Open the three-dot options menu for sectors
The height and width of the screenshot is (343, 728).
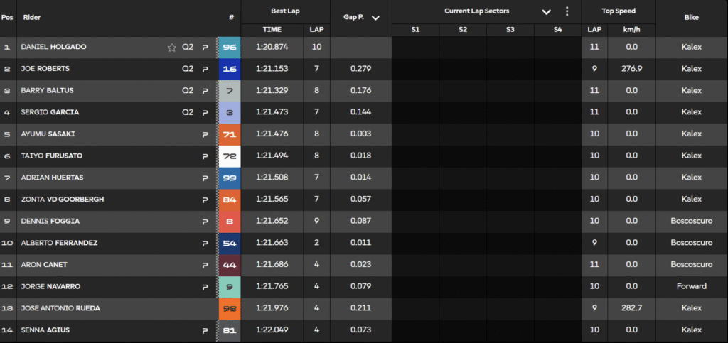(x=567, y=11)
